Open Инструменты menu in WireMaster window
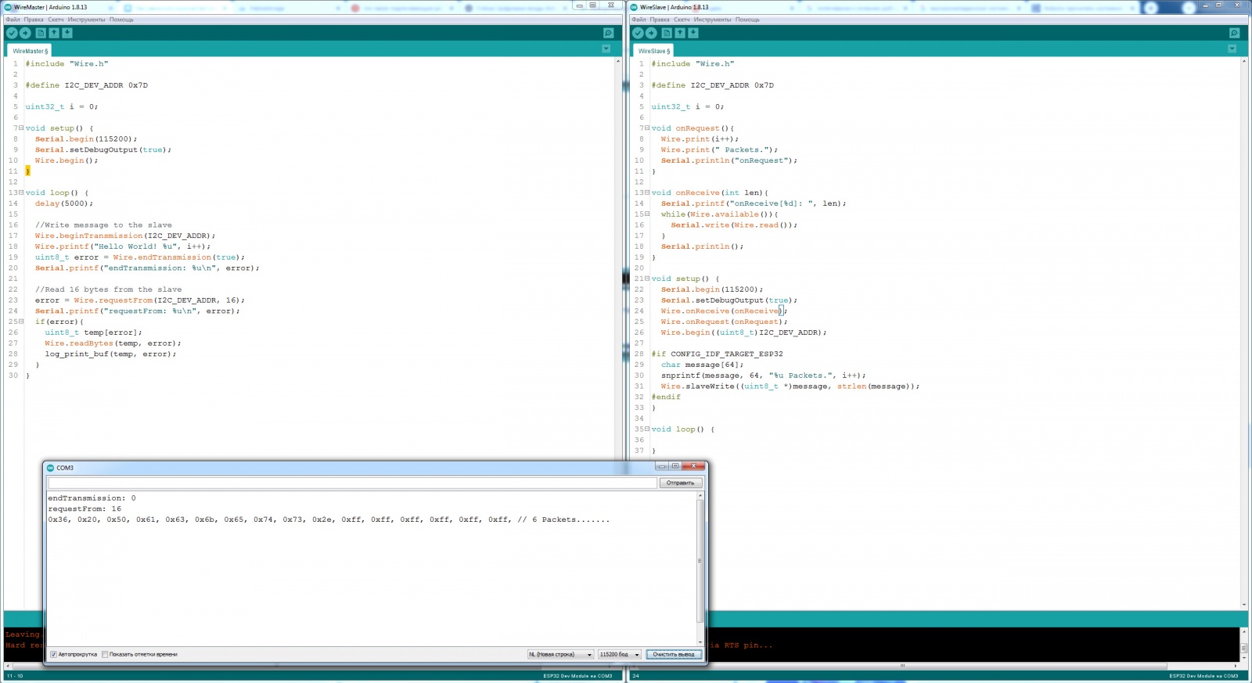The width and height of the screenshot is (1252, 683). 86,20
